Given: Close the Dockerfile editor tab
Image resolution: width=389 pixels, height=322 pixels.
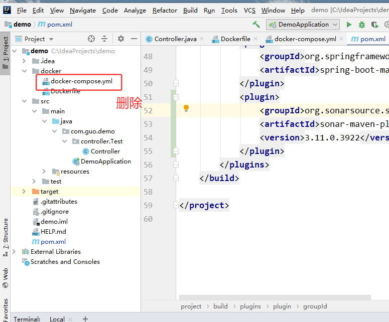Looking at the screenshot, I should (255, 39).
